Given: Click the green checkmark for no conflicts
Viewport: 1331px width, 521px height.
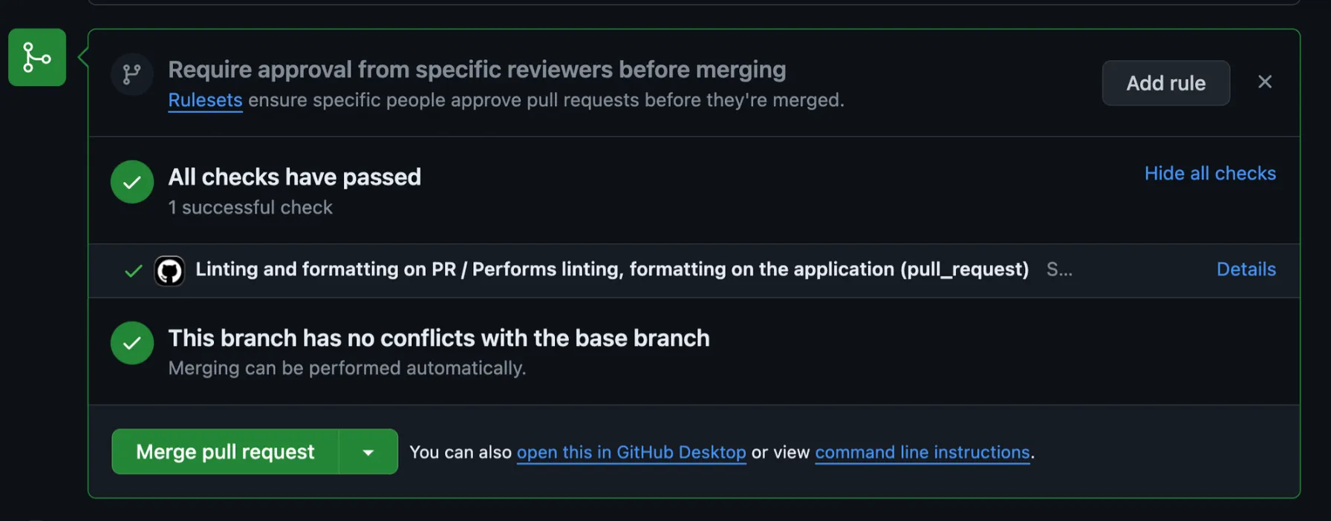Looking at the screenshot, I should click(x=132, y=343).
